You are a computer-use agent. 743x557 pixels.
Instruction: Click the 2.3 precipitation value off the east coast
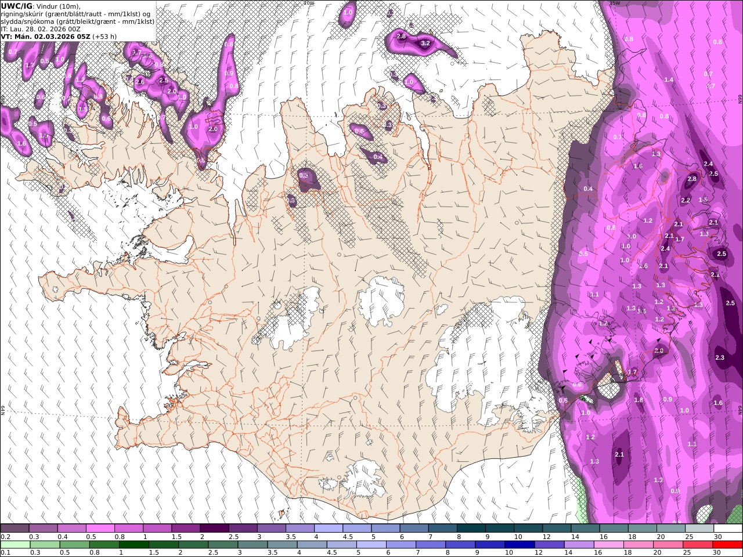(720, 357)
